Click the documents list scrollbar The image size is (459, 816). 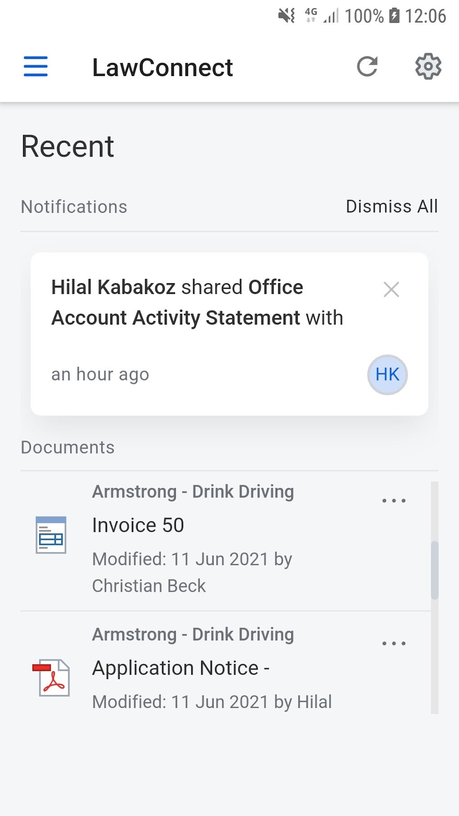coord(434,570)
